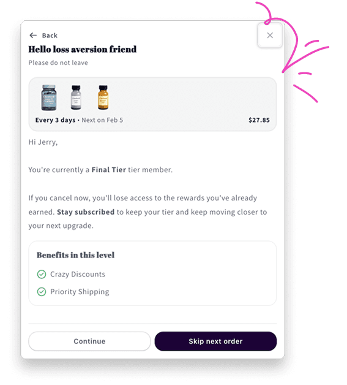The height and width of the screenshot is (385, 347).
Task: Select the blue gummies jar thumbnail
Action: (49, 97)
